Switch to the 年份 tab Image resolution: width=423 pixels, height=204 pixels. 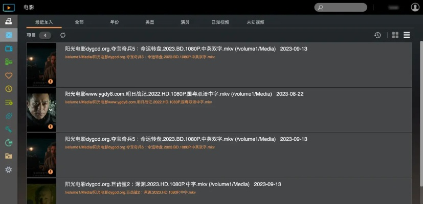click(x=114, y=22)
